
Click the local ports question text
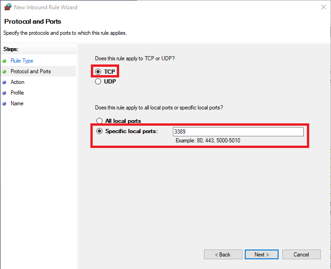click(159, 108)
